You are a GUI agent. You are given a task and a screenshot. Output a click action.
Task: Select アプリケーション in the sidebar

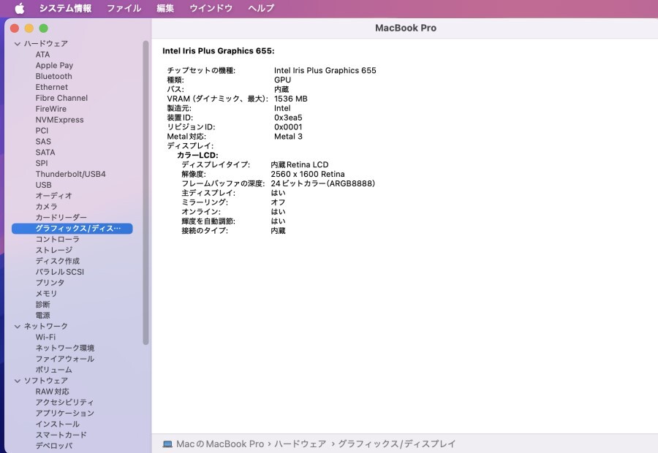point(65,413)
